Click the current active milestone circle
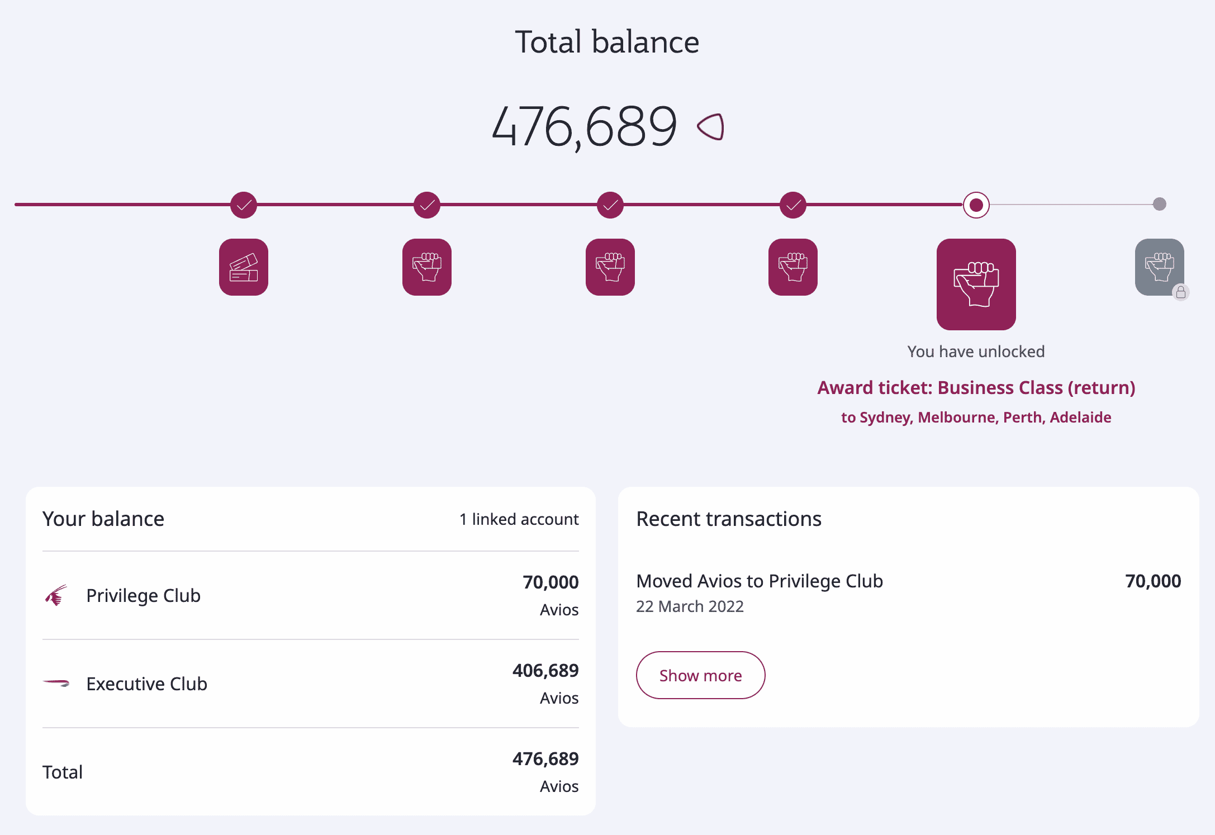The height and width of the screenshot is (835, 1215). tap(976, 205)
